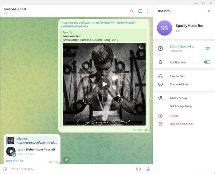Open the emoji picker smiley icon
Screen dimensions: 215x174
[x=139, y=169]
